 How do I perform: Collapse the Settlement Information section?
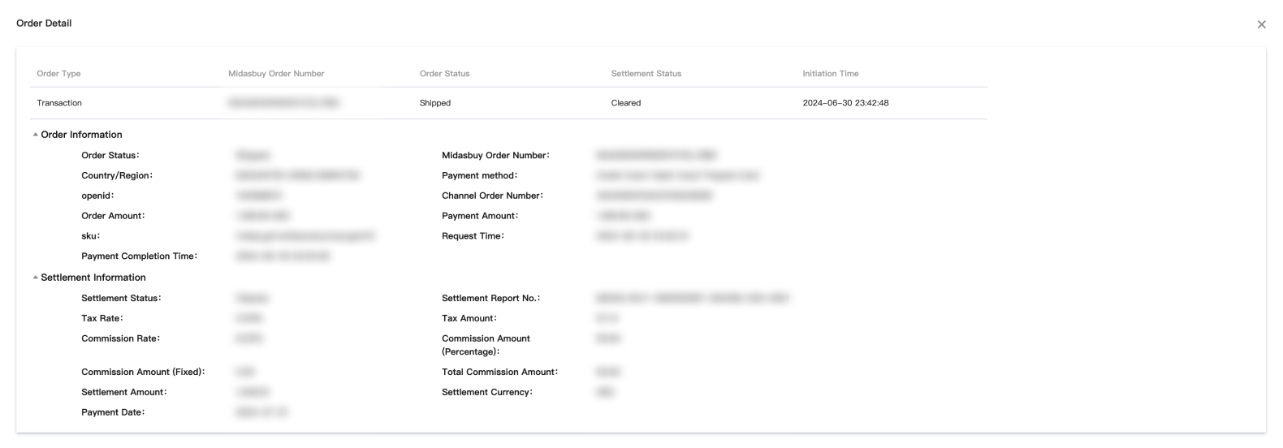36,278
